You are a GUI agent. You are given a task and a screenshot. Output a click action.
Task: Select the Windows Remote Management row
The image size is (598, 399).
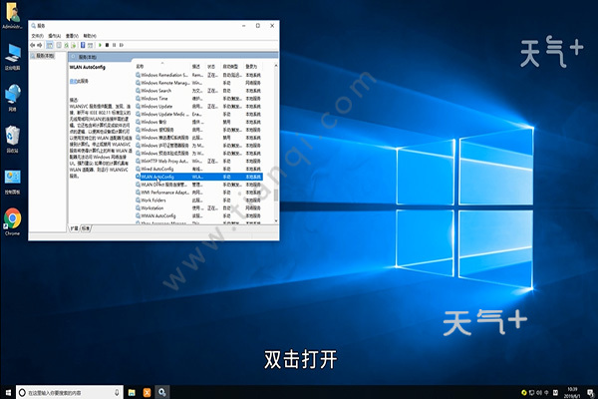click(x=198, y=83)
